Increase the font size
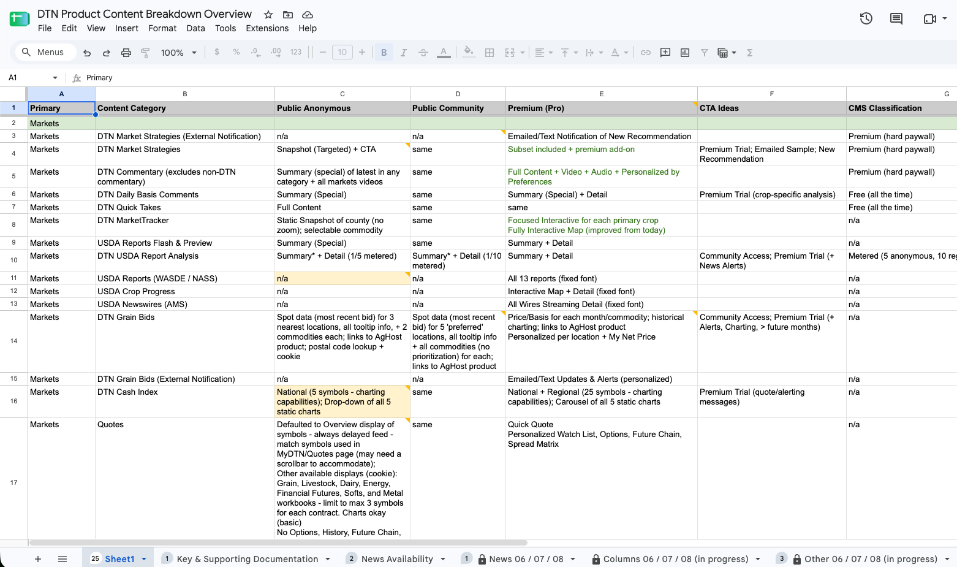Image resolution: width=957 pixels, height=567 pixels. pos(362,53)
